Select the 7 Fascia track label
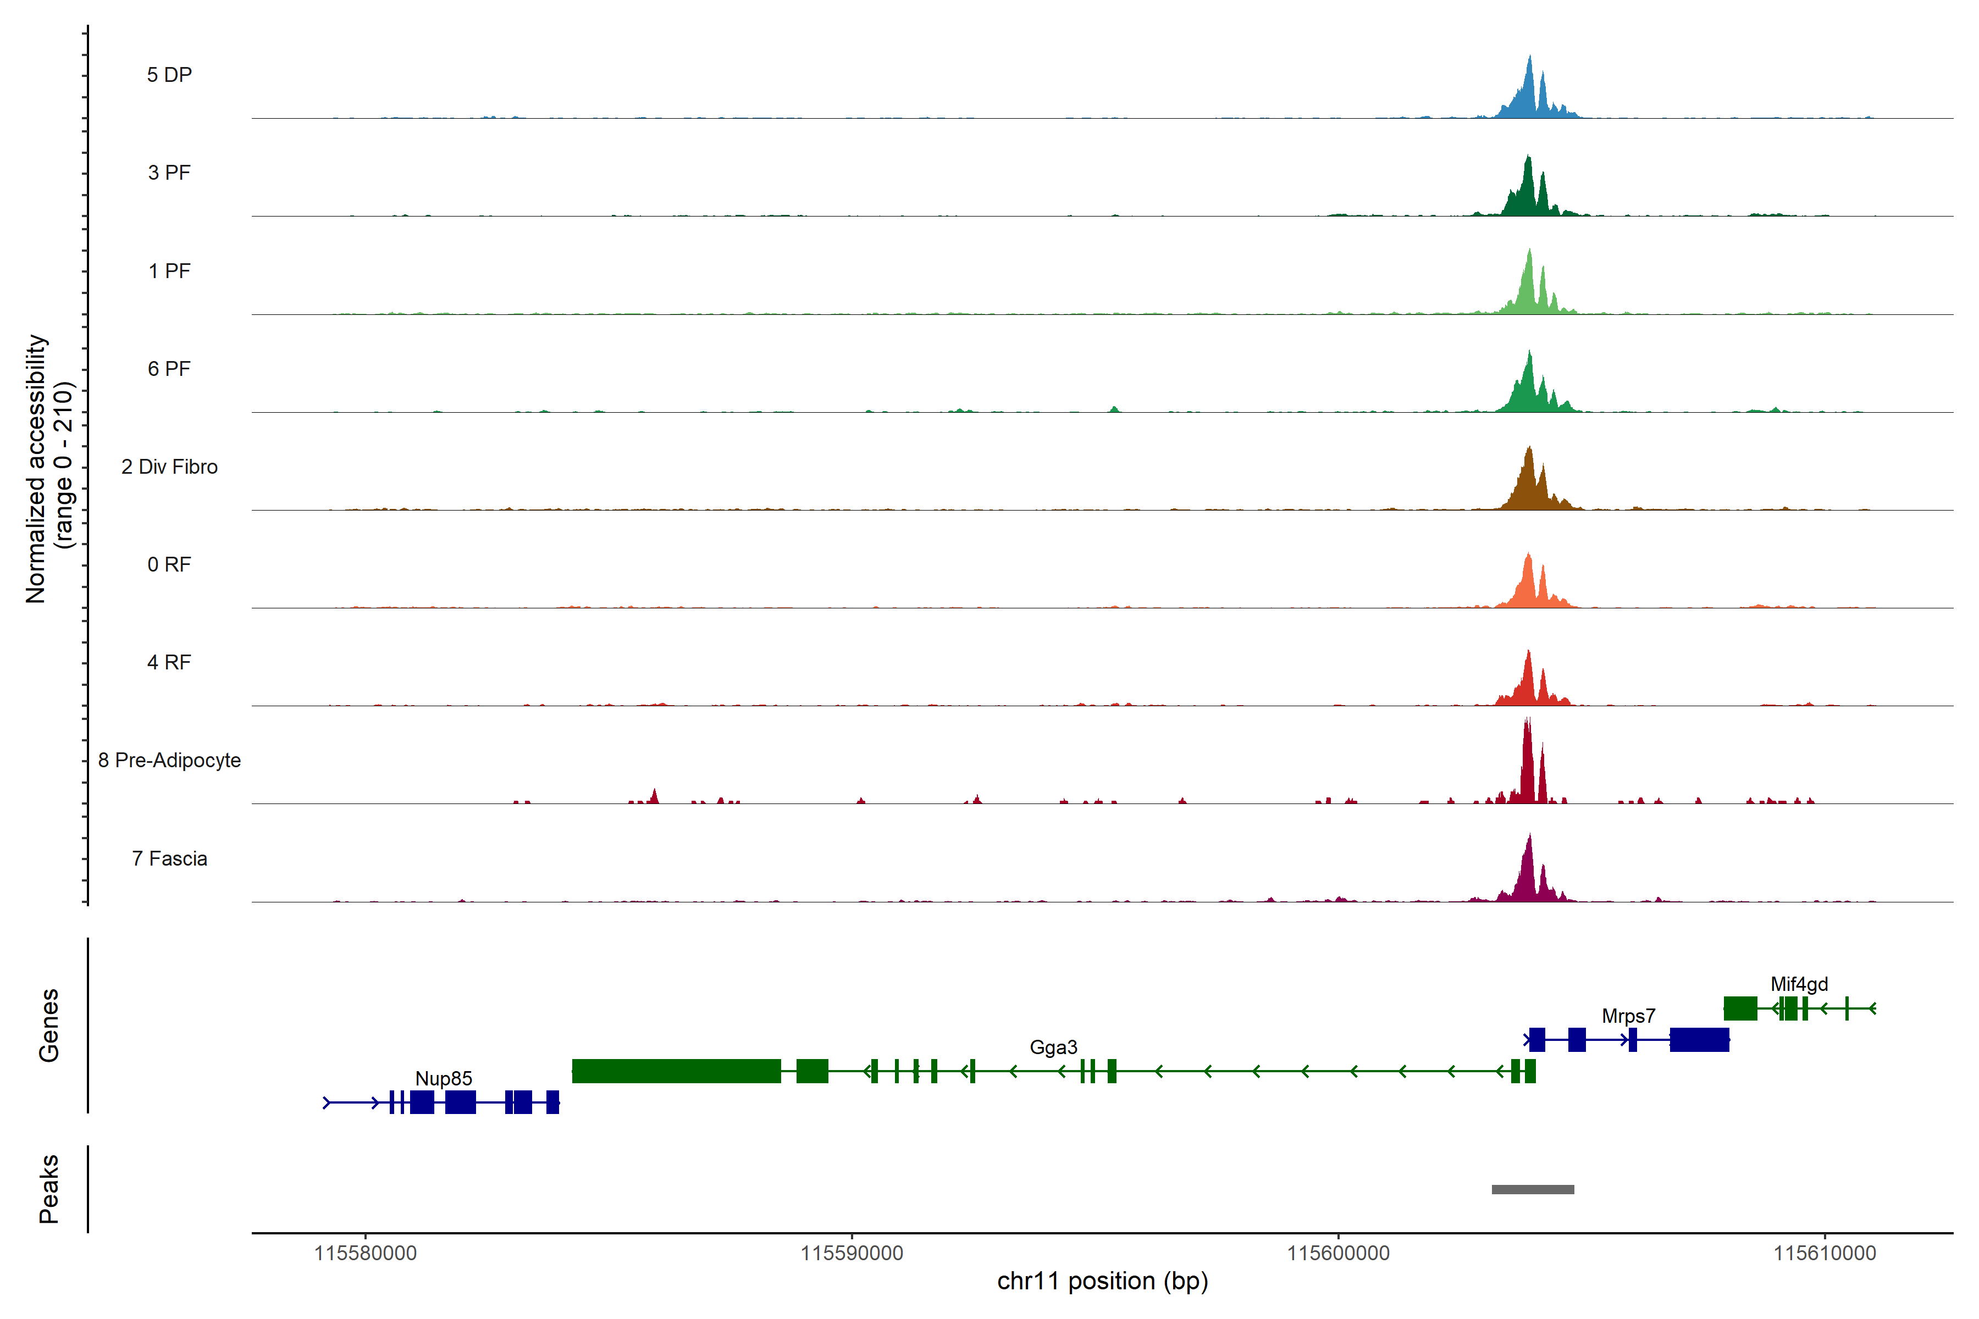The height and width of the screenshot is (1319, 1979). click(x=169, y=859)
